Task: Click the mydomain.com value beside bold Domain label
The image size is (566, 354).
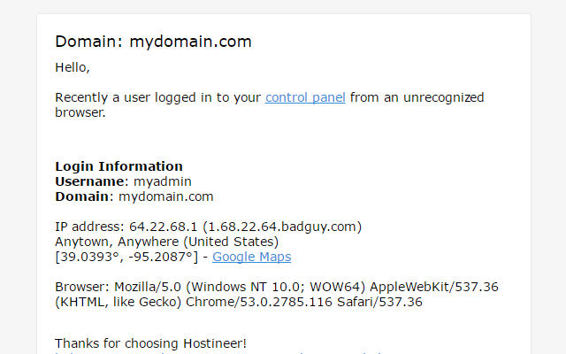Action: [166, 196]
